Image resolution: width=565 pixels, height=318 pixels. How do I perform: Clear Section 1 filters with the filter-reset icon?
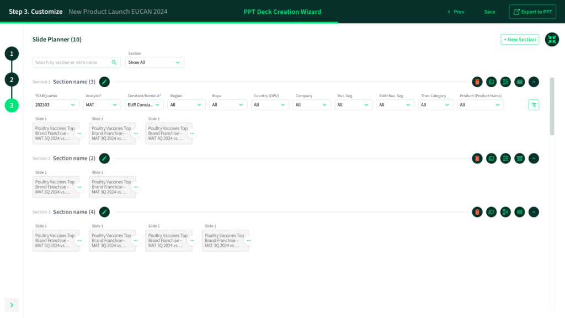click(534, 105)
